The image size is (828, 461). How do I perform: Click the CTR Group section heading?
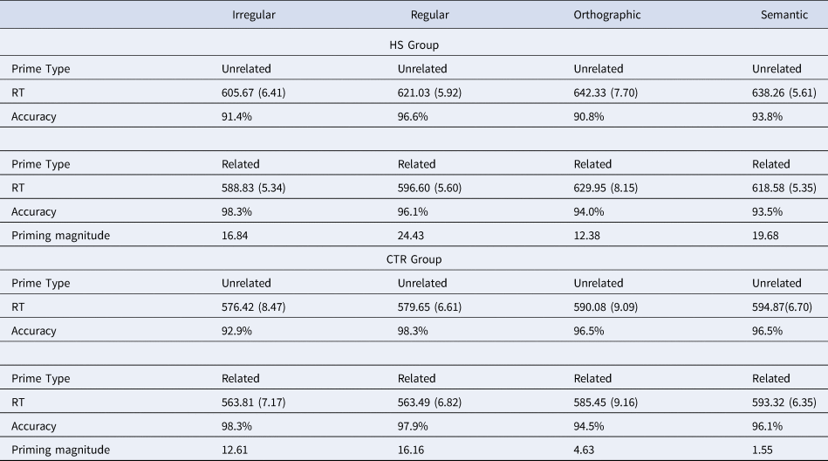[x=414, y=259]
